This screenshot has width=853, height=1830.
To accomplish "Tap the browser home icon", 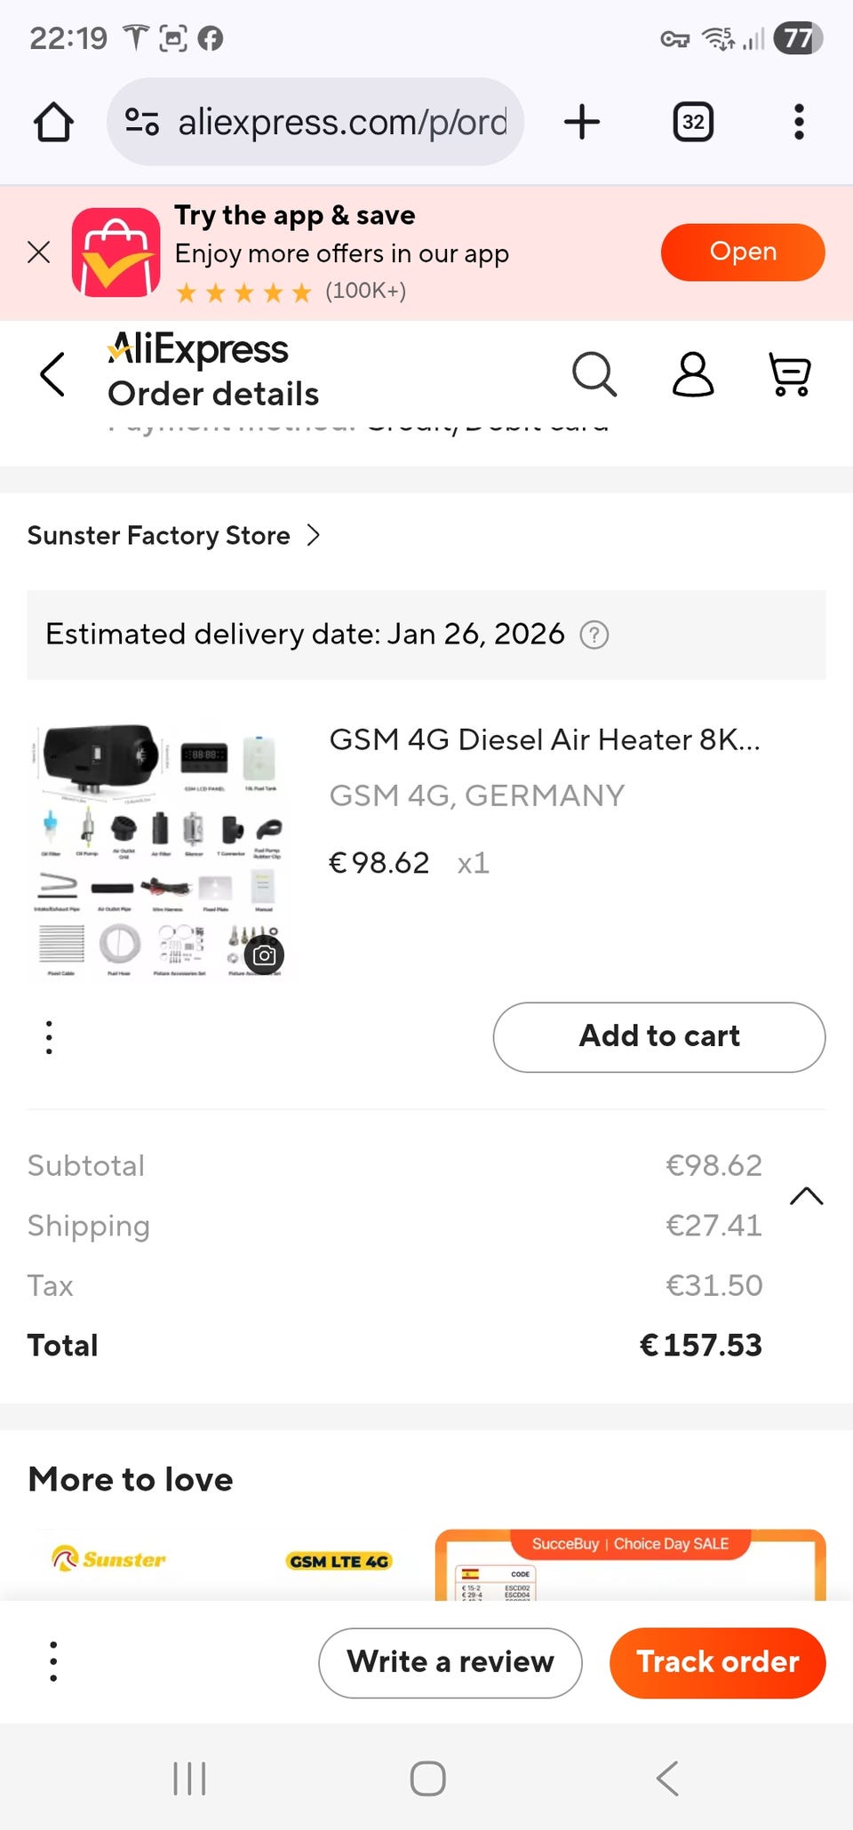I will (x=53, y=122).
